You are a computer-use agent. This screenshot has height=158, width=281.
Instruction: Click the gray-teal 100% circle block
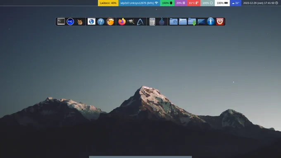207,3
